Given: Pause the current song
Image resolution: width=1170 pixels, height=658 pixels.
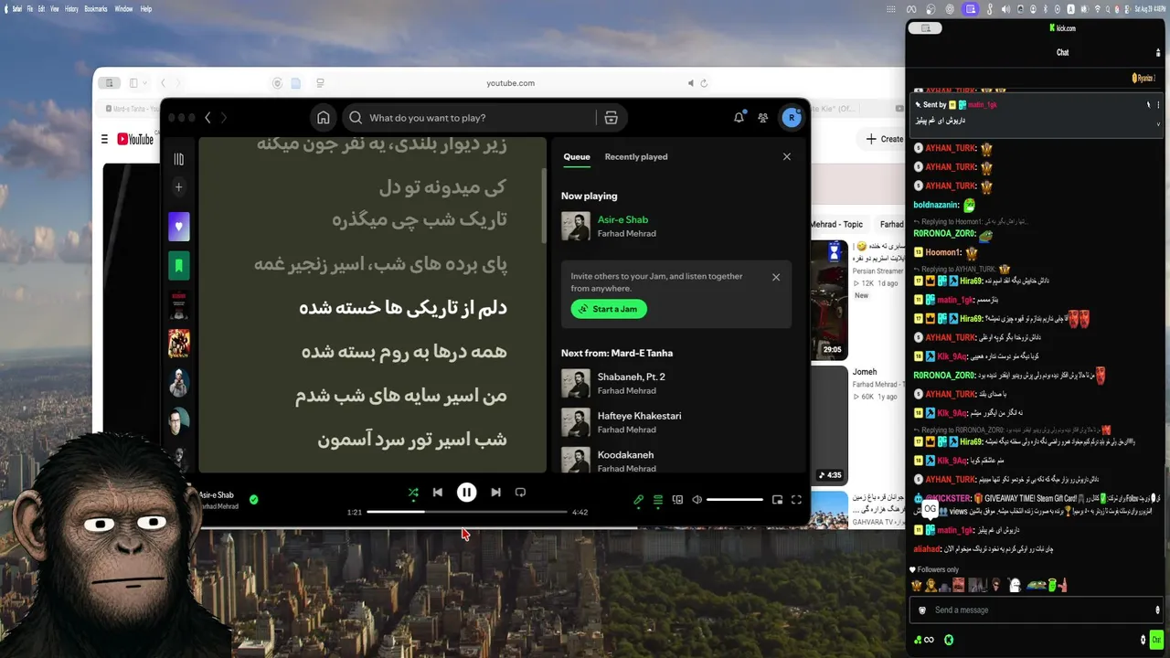Looking at the screenshot, I should 466,493.
